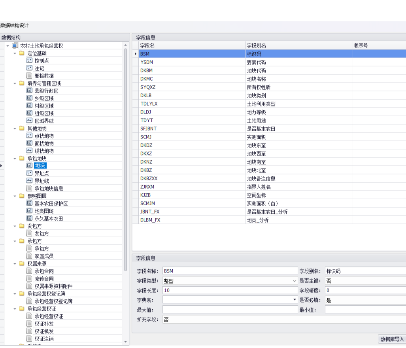The image size is (406, 348).
Task: Click the line layer icon beside 界址线
Action: click(x=29, y=181)
